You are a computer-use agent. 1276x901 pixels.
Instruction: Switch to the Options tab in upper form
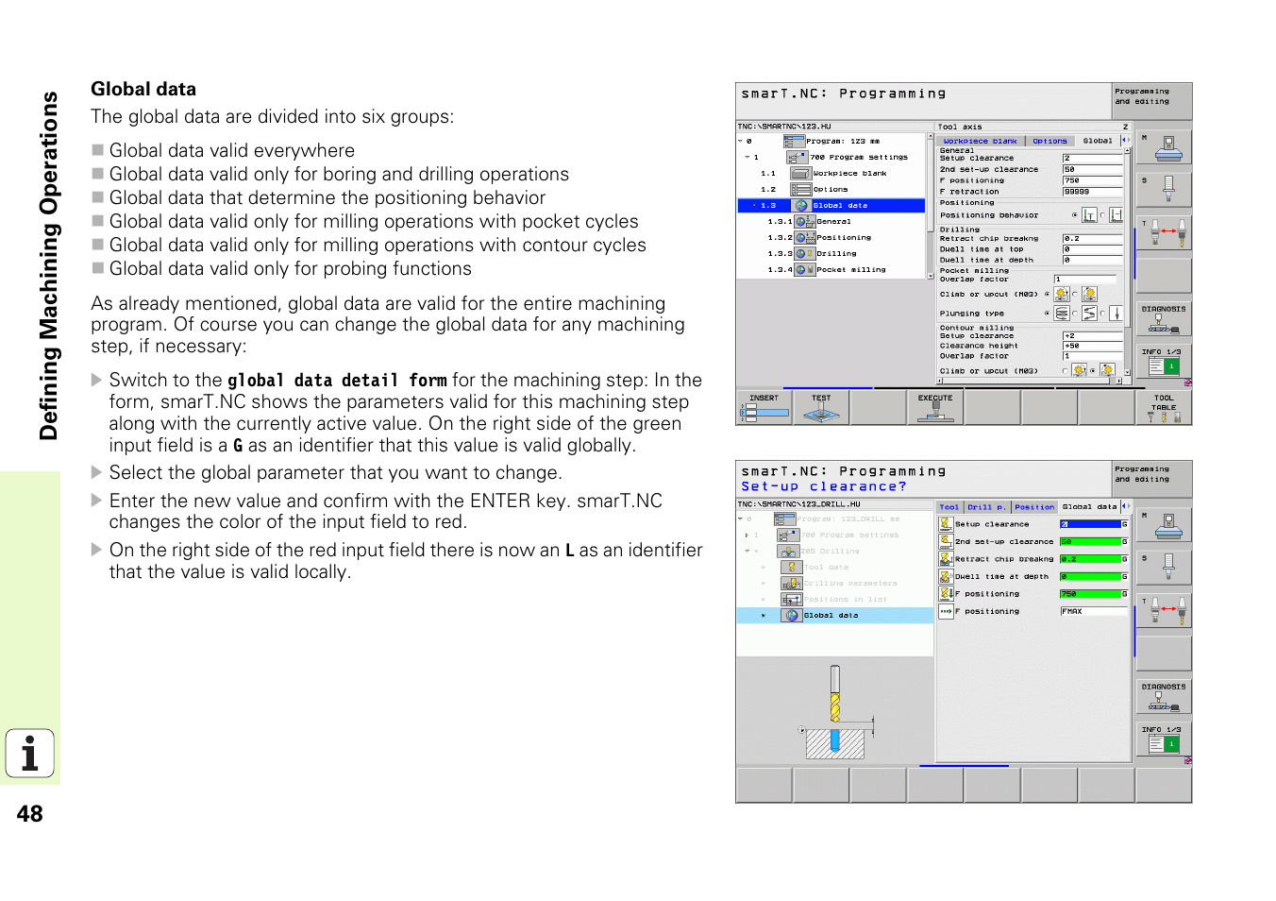point(1049,141)
